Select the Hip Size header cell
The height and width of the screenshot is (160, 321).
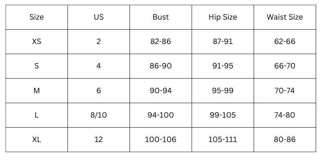point(223,17)
